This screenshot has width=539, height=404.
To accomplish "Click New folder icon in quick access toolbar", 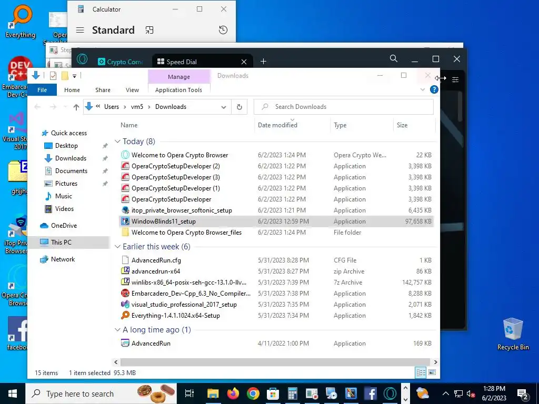I will (x=65, y=76).
